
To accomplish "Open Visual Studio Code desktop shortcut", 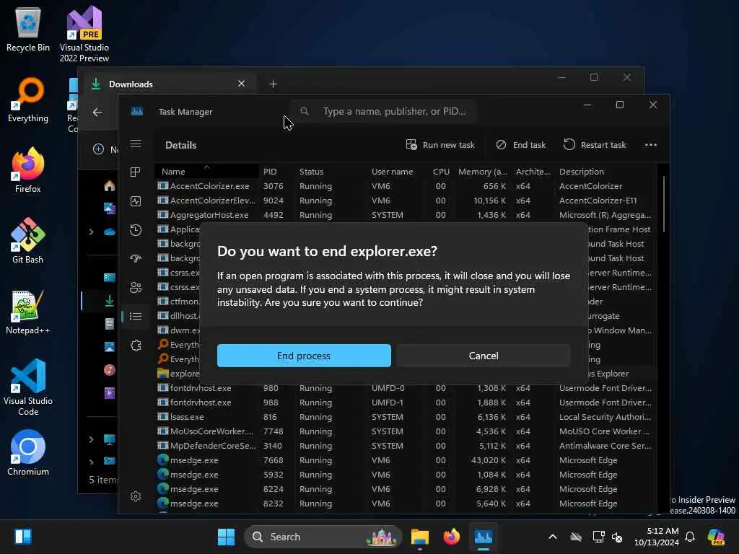I will 28,387.
